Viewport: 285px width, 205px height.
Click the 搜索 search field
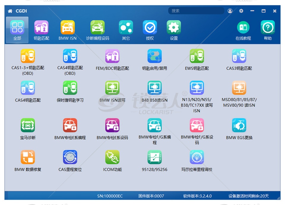tap(196, 11)
